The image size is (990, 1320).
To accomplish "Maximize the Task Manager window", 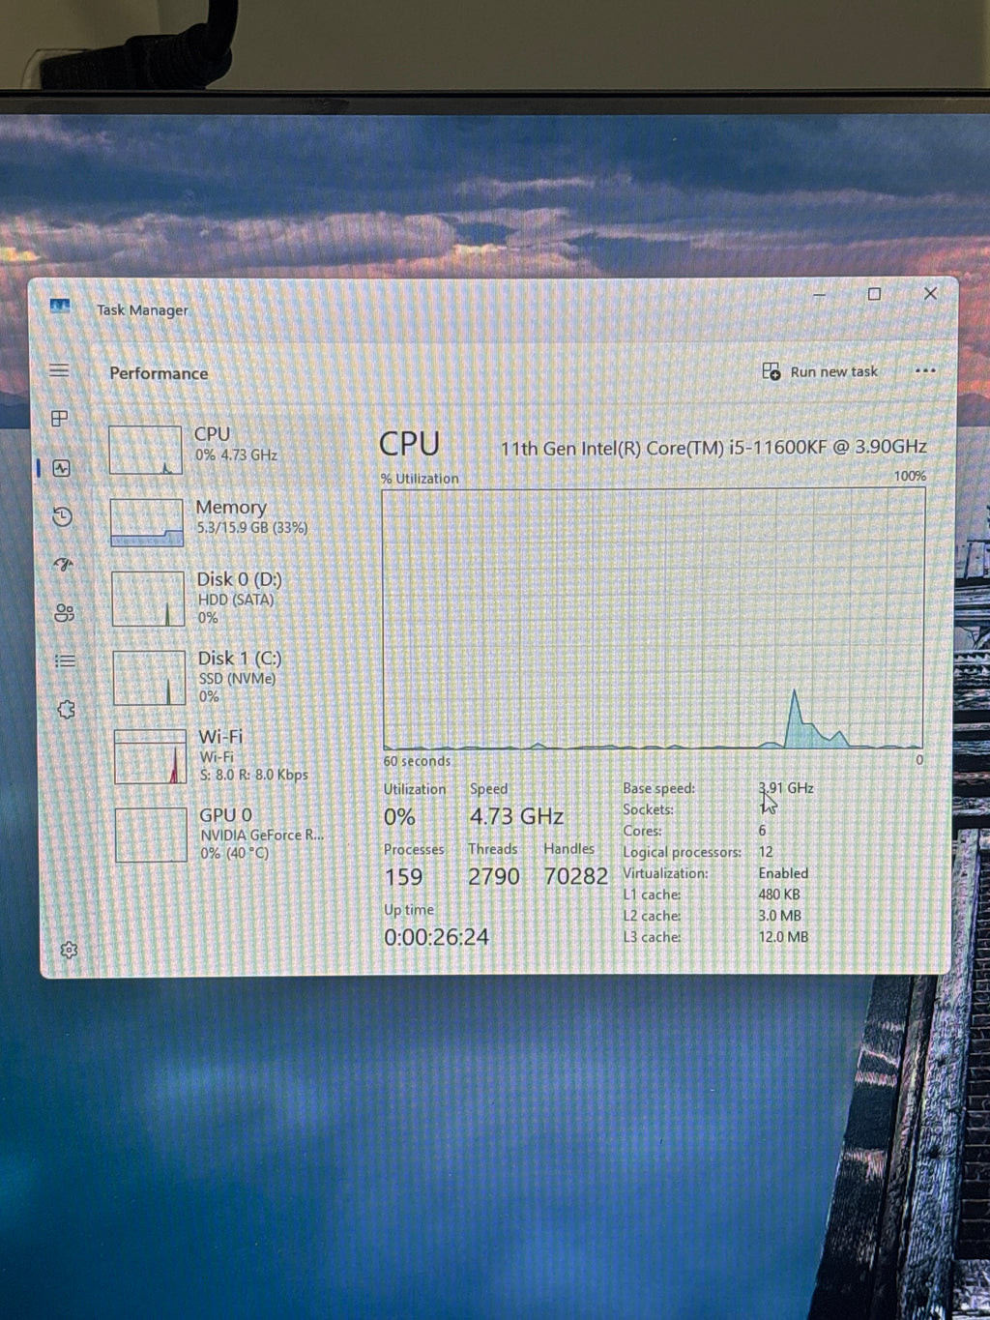I will pos(874,294).
